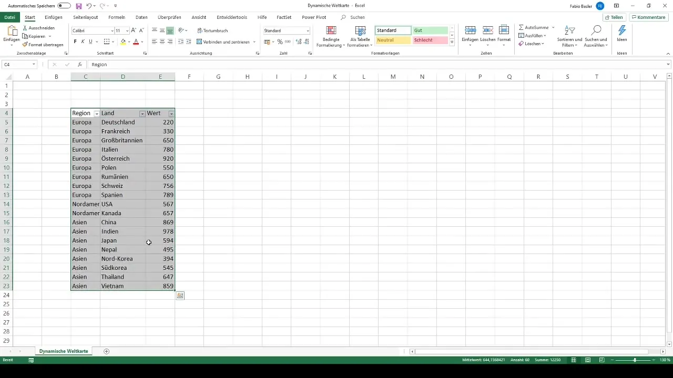
Task: Apply red font color
Action: click(136, 41)
